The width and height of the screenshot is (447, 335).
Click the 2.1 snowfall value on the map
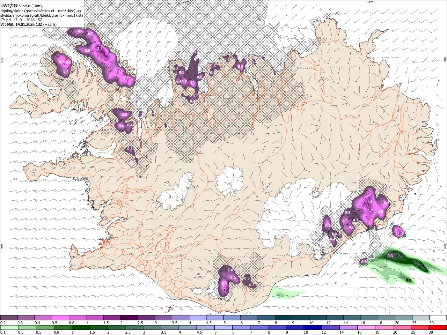click(100, 49)
